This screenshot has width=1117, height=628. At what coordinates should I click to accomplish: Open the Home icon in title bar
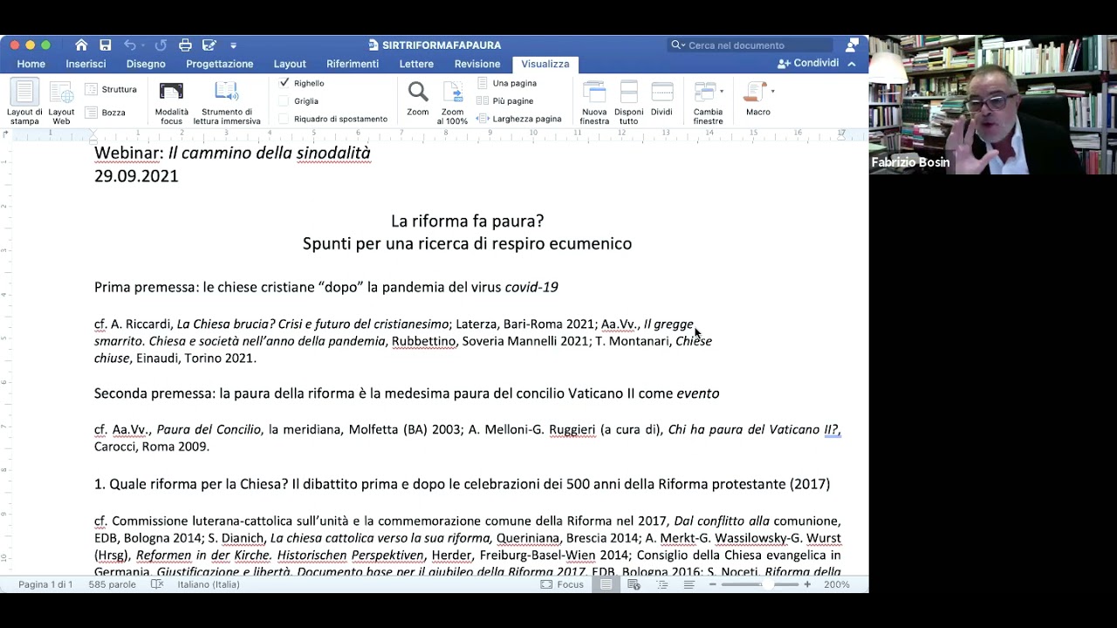click(81, 45)
